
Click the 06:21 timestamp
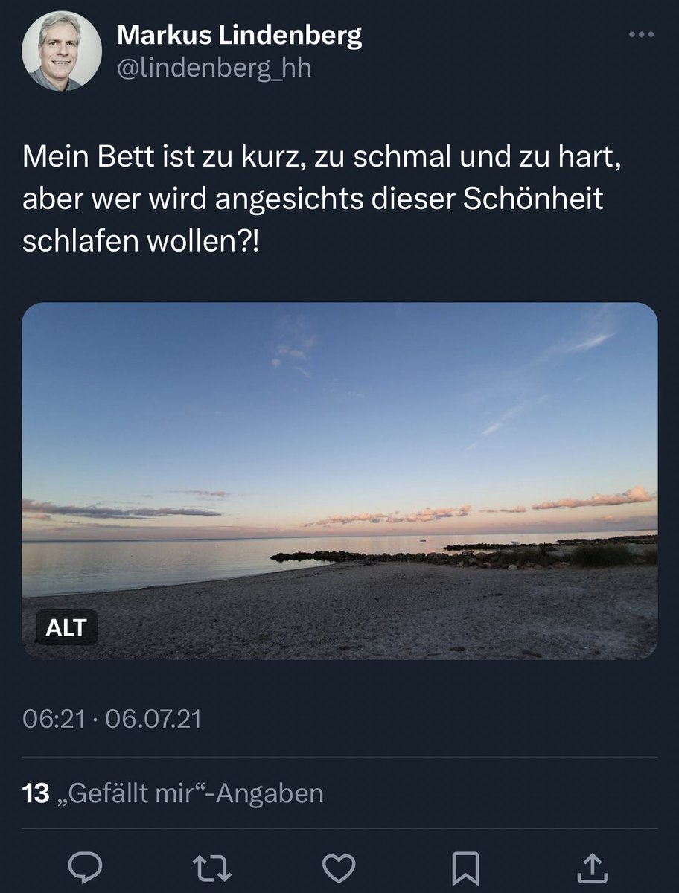(x=52, y=720)
